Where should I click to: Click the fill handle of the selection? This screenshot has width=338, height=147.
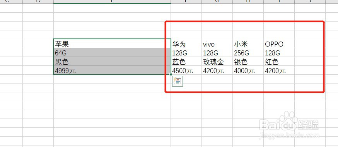[x=171, y=75]
